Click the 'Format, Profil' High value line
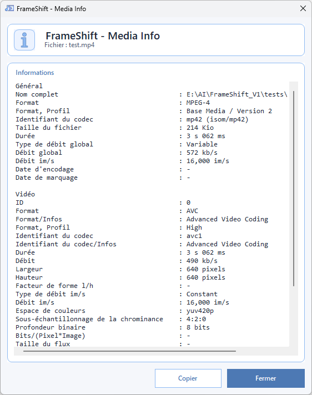The height and width of the screenshot is (395, 312). (x=109, y=227)
